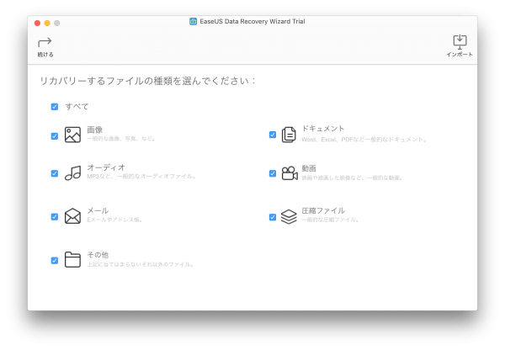505x350 pixels.
Task: Click the オーディオ music note icon
Action: [72, 173]
